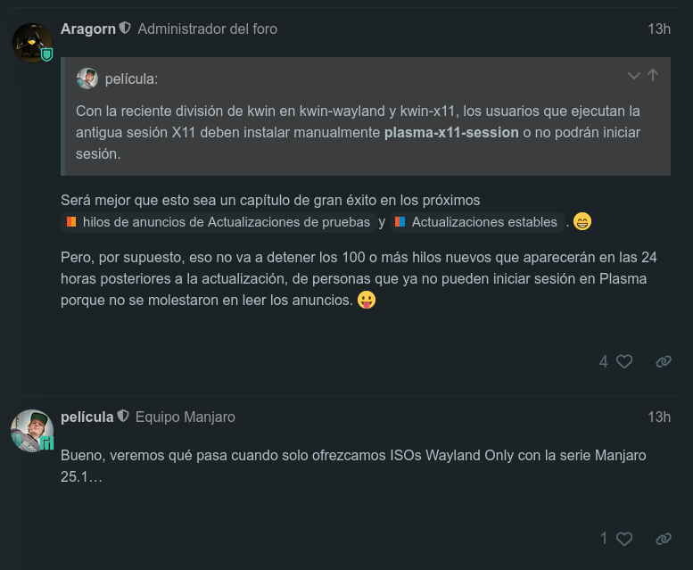
Task: Open película's avatar in second post
Action: pyautogui.click(x=32, y=430)
